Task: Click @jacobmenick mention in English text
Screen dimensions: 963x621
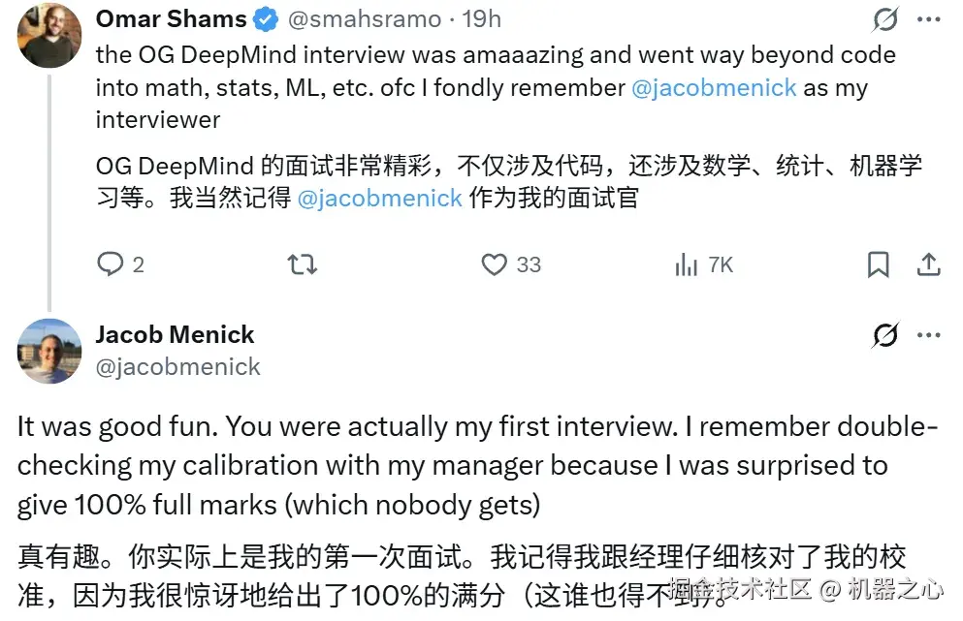Action: (x=714, y=88)
